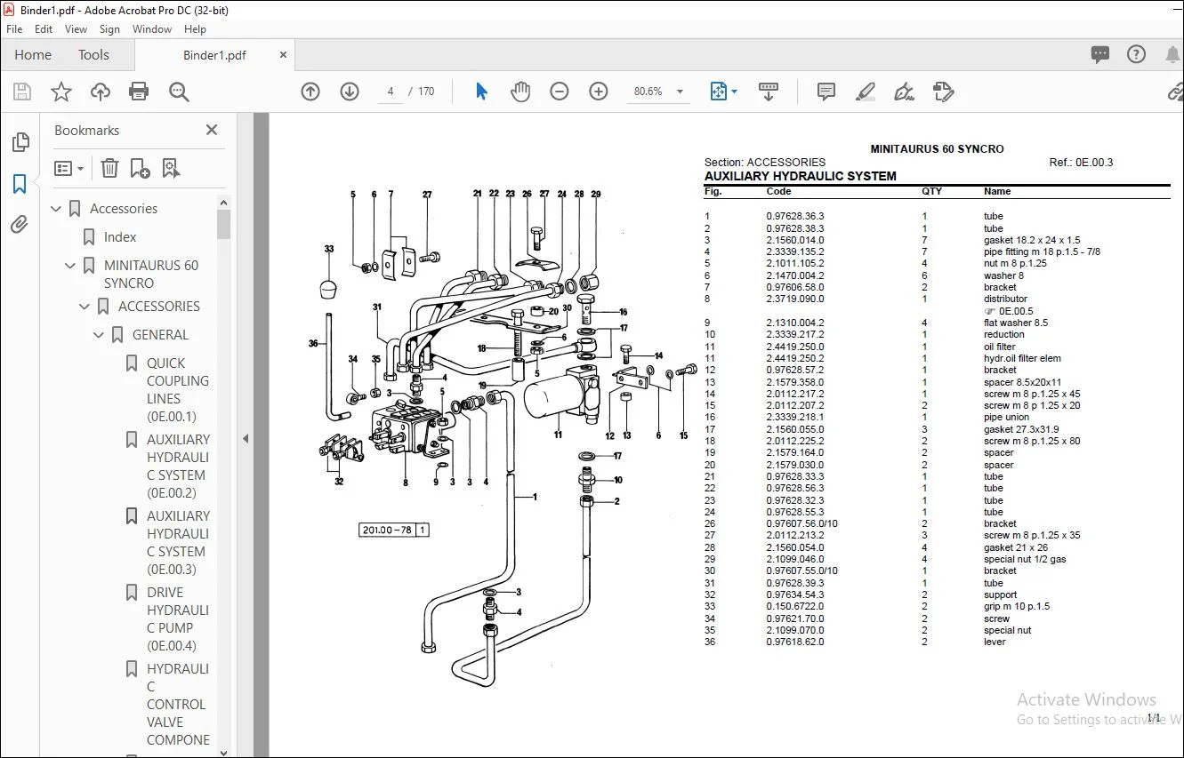Screen dimensions: 1184x758
Task: Collapse the MINITAURUS 60 SYNCRO bookmark
Action: click(71, 266)
